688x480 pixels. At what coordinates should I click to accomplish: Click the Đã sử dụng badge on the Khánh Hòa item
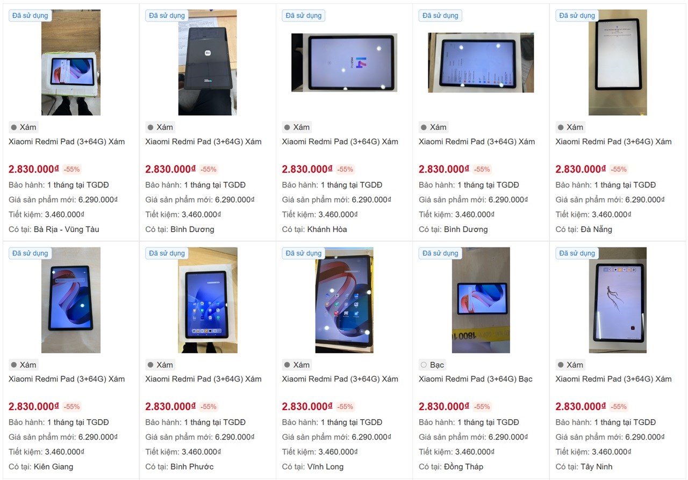(x=304, y=16)
